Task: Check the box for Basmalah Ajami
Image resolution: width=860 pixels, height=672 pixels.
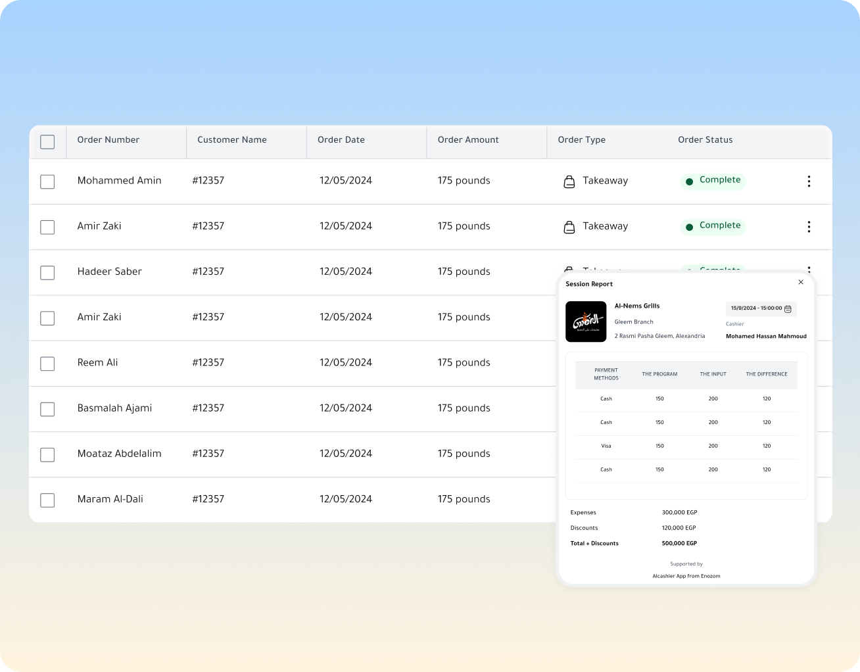Action: pos(47,409)
